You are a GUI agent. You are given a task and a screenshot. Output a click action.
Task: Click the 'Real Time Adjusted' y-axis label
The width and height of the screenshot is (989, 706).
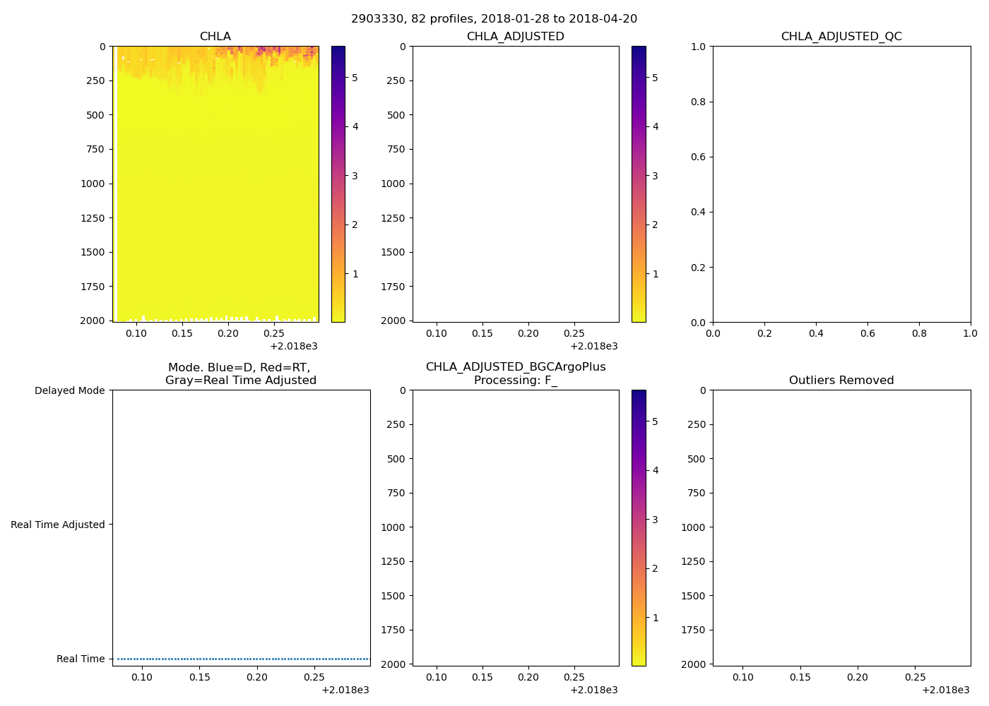57,525
